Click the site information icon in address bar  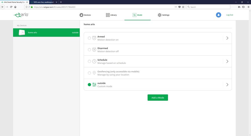[x=27, y=7]
